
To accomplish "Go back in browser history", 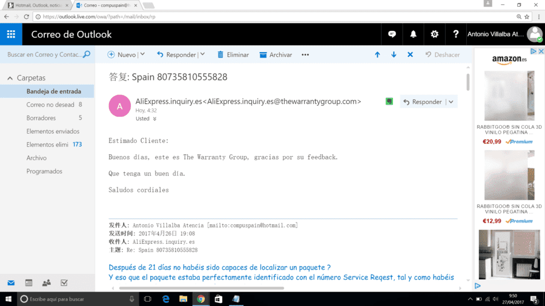I will (6, 16).
